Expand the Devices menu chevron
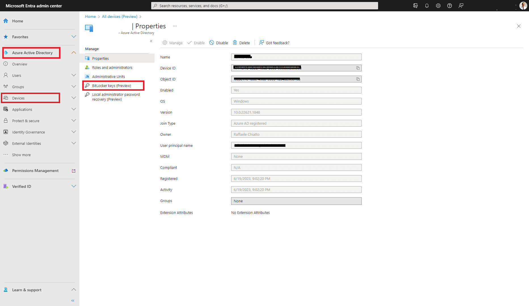529x306 pixels. 74,98
